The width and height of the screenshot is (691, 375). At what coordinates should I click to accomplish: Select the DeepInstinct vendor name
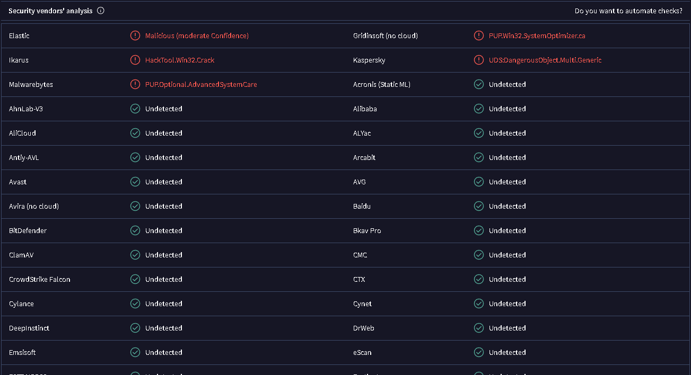29,328
